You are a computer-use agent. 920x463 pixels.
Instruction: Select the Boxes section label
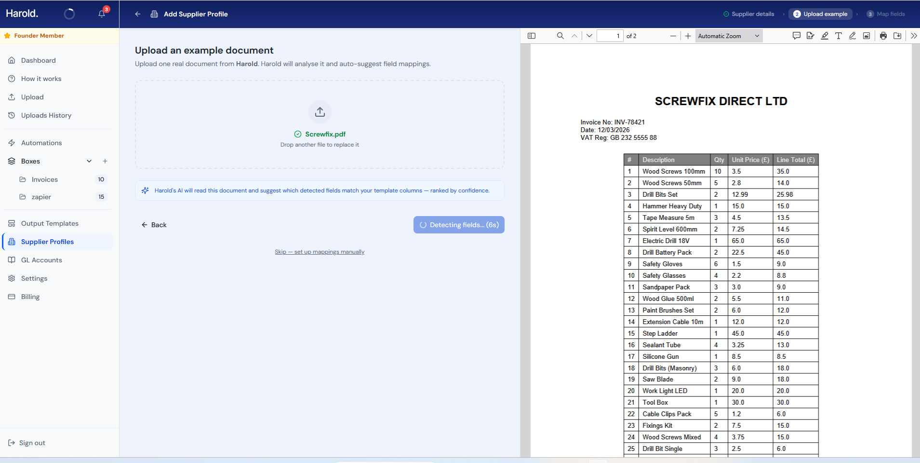[x=30, y=161]
